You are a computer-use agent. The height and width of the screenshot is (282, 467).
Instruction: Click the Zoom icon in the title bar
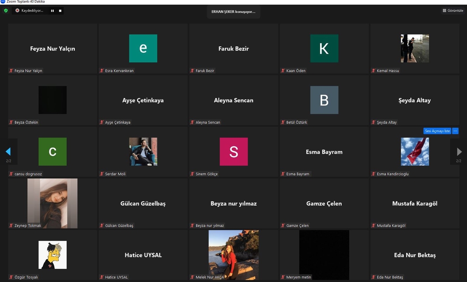coord(3,2)
